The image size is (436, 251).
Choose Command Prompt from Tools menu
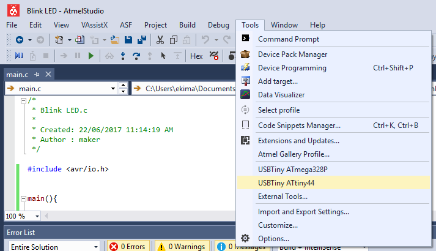click(333, 39)
